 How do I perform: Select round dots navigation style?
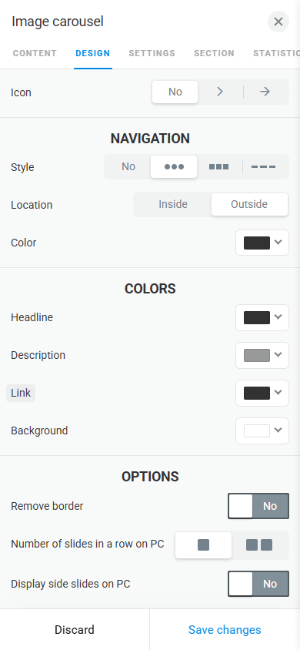174,166
